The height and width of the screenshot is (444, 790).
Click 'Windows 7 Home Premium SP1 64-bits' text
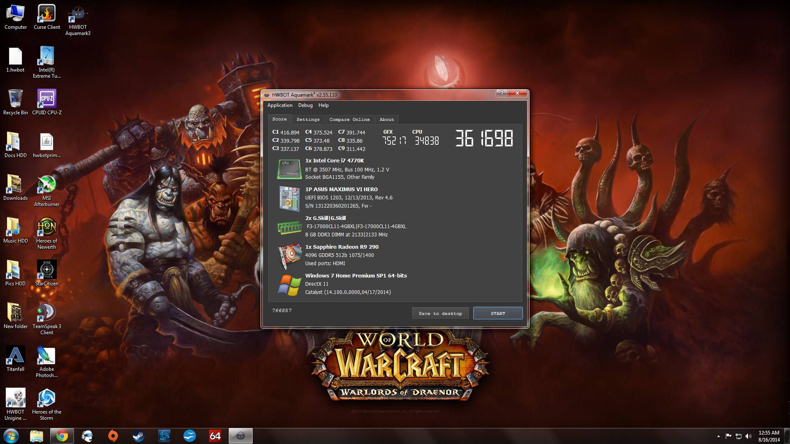click(356, 276)
